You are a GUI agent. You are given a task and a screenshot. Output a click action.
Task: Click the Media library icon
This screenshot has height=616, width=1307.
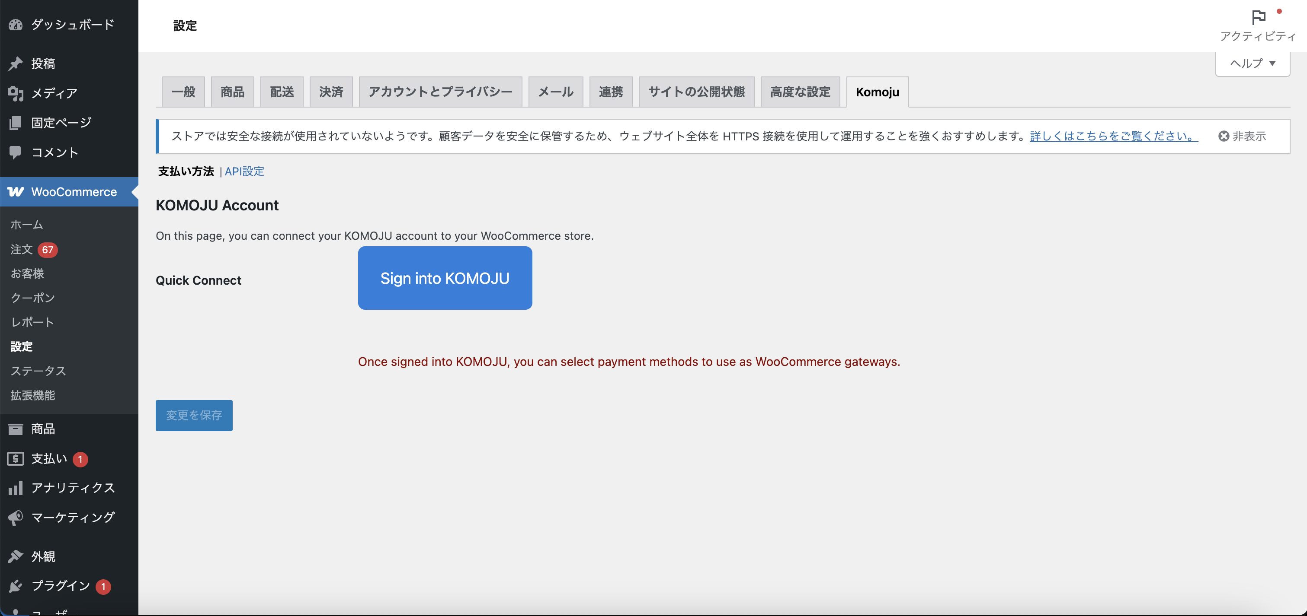pos(15,93)
